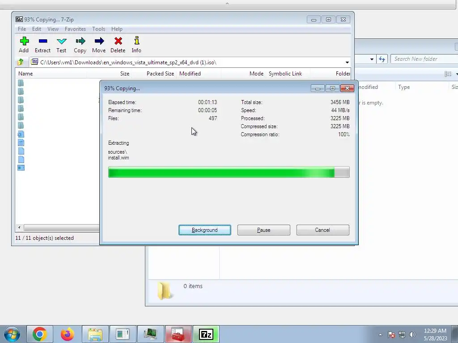Click the '0 items' Explorer details text
Viewport: 458px width, 343px height.
[193, 286]
